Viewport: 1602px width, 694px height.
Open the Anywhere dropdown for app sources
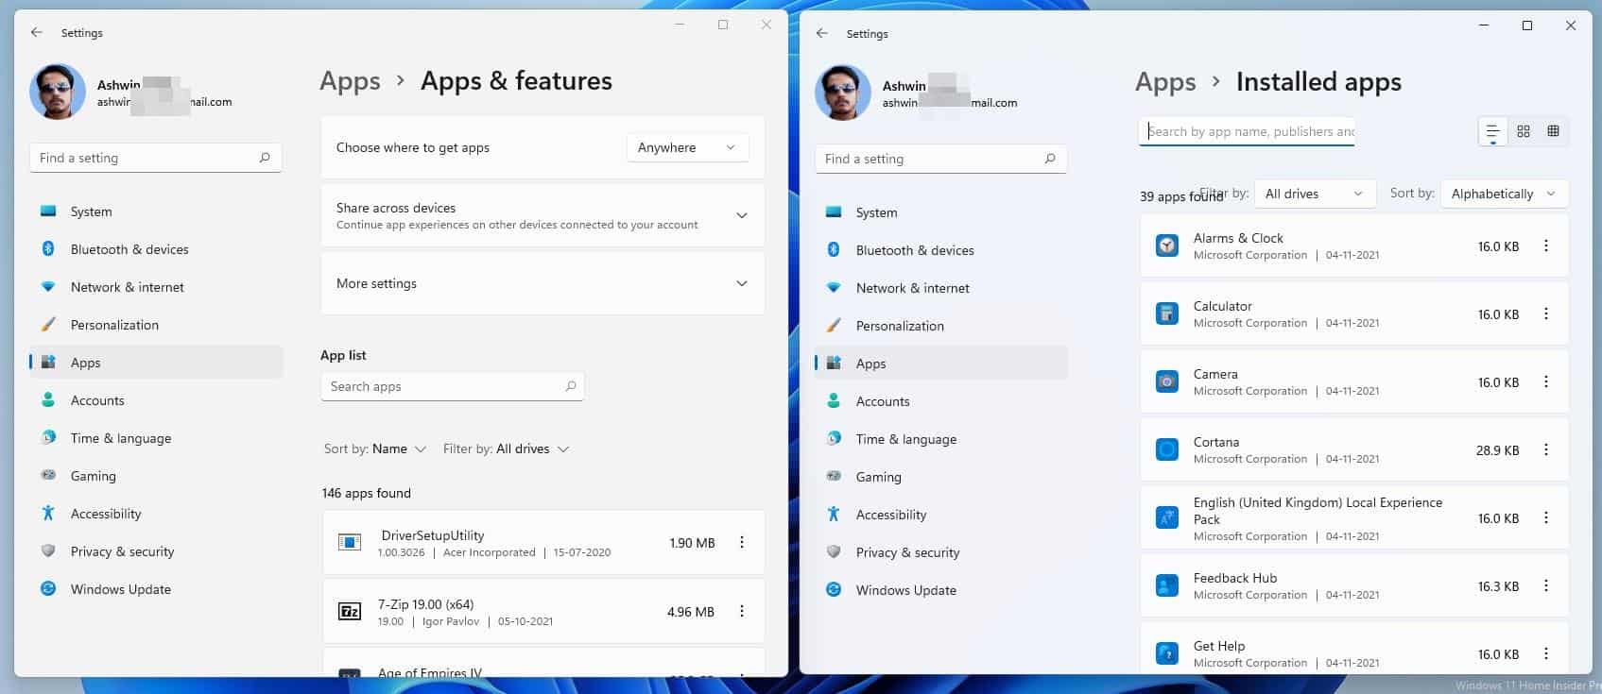coord(687,147)
